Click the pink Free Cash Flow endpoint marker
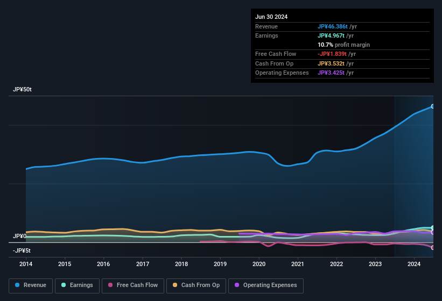 click(433, 247)
